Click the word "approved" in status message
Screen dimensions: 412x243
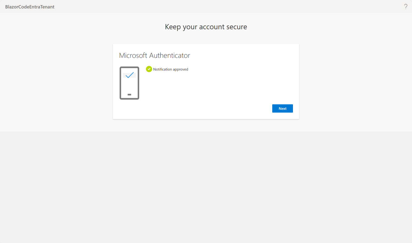(x=180, y=69)
